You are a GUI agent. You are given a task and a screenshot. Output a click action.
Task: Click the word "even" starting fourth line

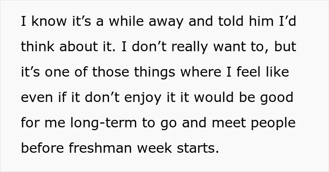tap(37, 98)
